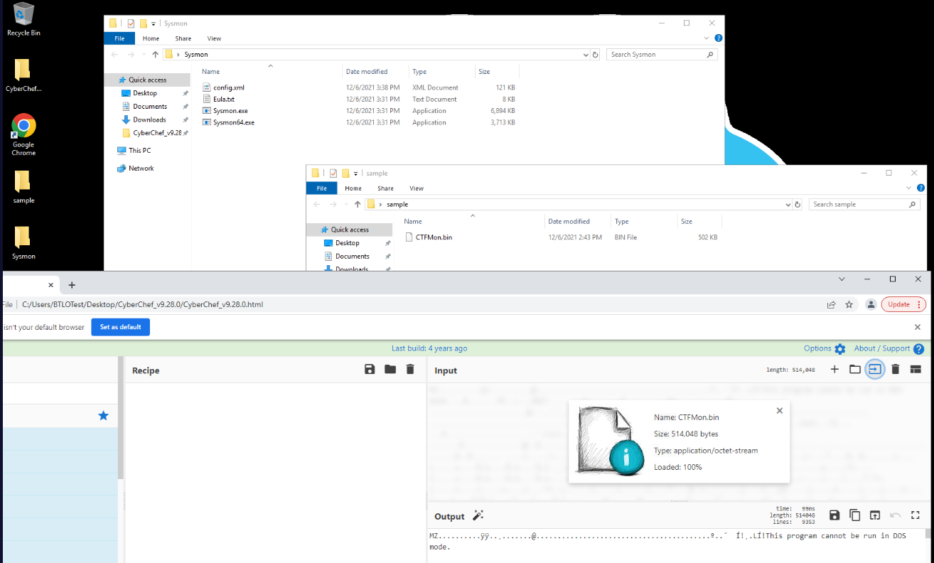Open Downloads in Sysmon navigation pane

[149, 119]
